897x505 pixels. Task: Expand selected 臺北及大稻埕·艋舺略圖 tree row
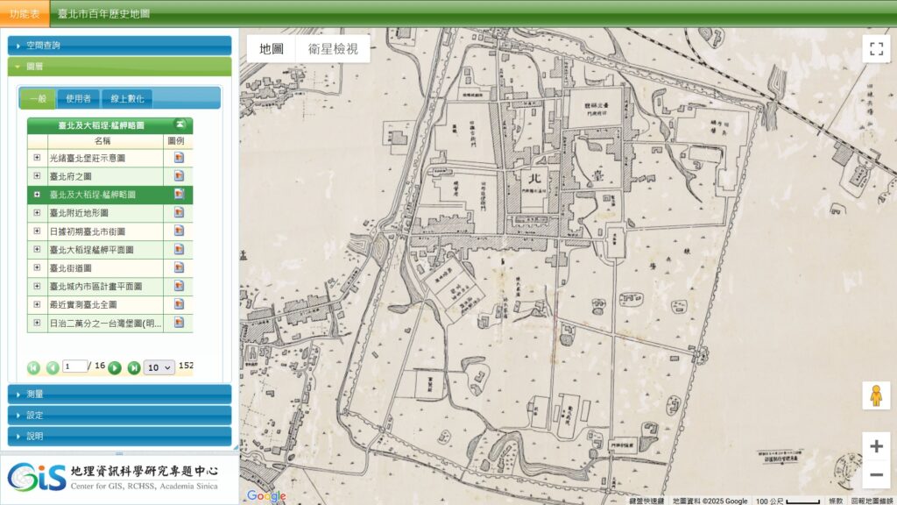coord(37,194)
